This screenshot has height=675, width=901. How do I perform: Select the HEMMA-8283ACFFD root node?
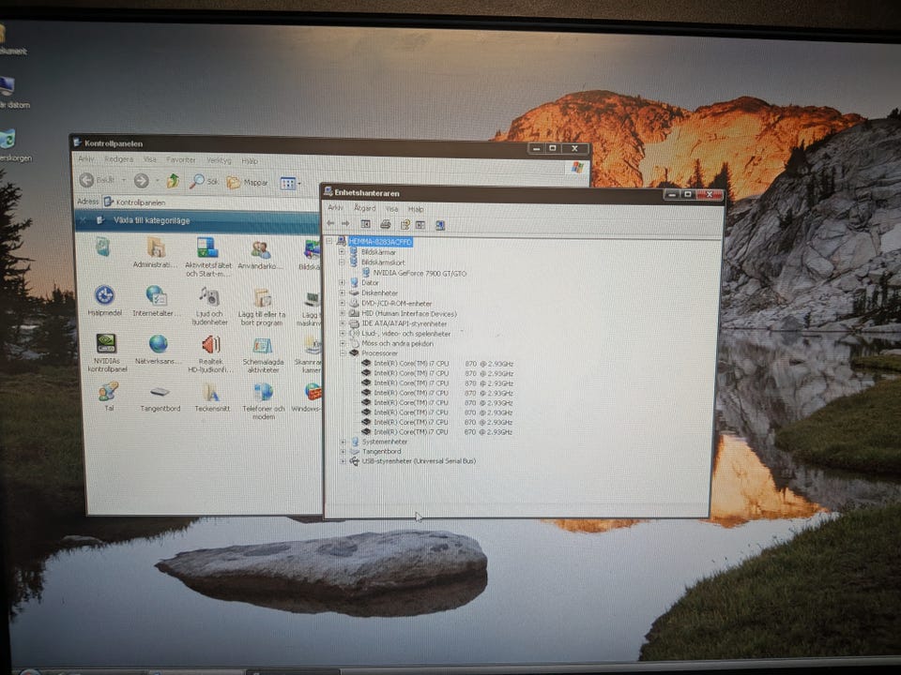coord(380,242)
